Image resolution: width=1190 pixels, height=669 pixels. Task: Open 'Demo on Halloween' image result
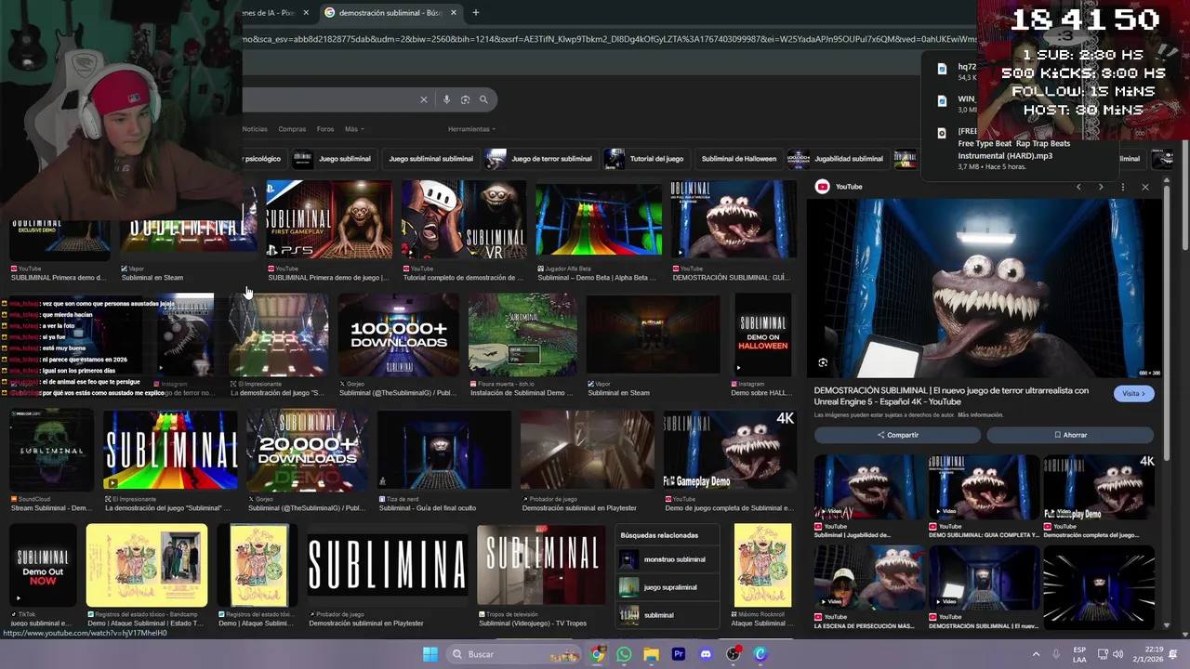tap(762, 334)
